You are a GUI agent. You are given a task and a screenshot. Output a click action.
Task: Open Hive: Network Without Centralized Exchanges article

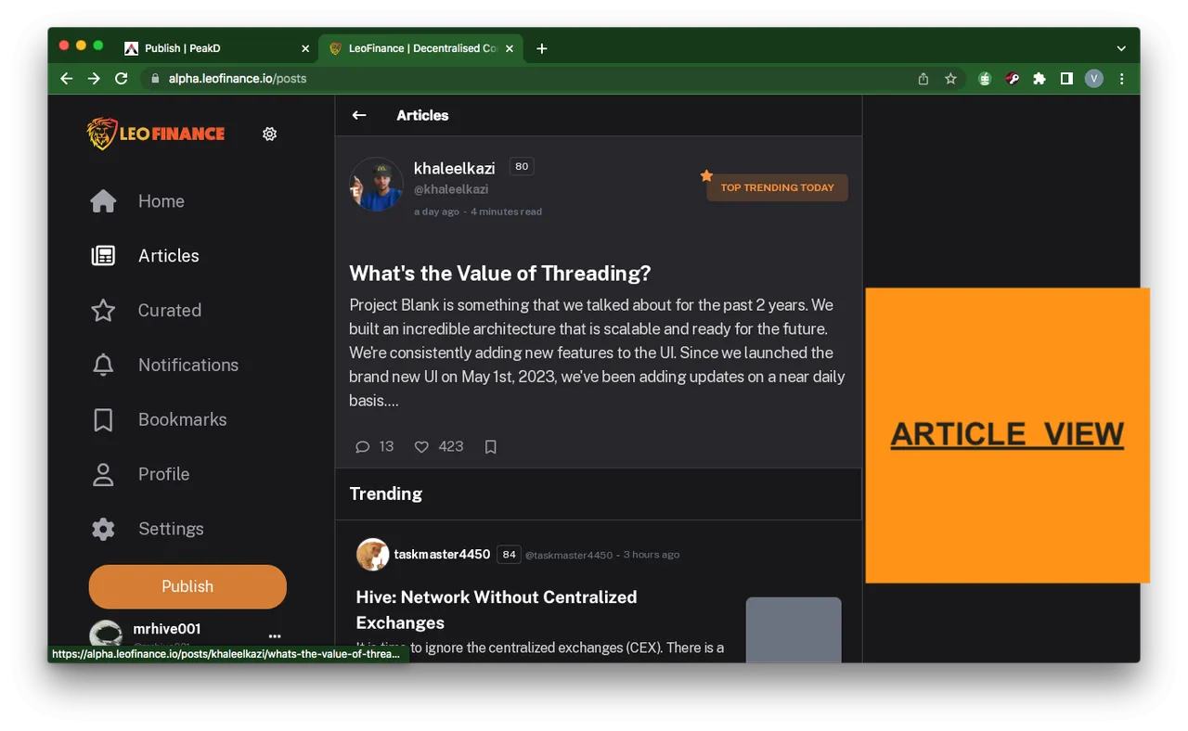497,609
